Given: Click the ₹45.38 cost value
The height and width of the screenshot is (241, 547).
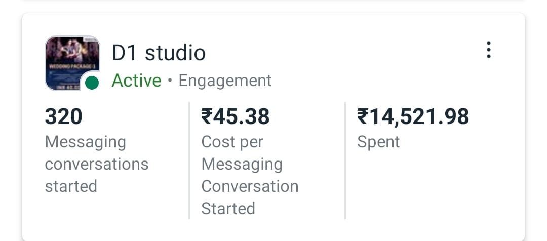Looking at the screenshot, I should point(236,117).
